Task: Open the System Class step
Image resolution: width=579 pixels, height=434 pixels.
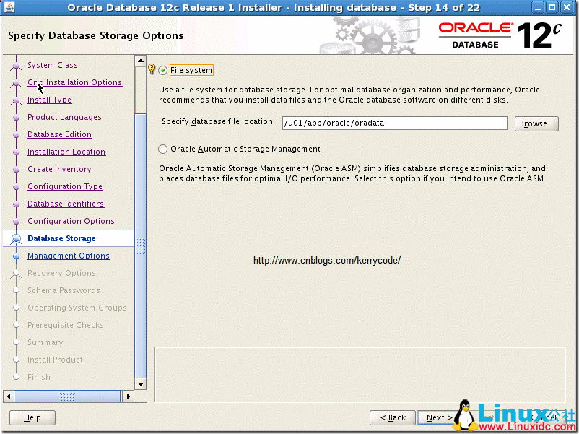Action: coord(52,65)
